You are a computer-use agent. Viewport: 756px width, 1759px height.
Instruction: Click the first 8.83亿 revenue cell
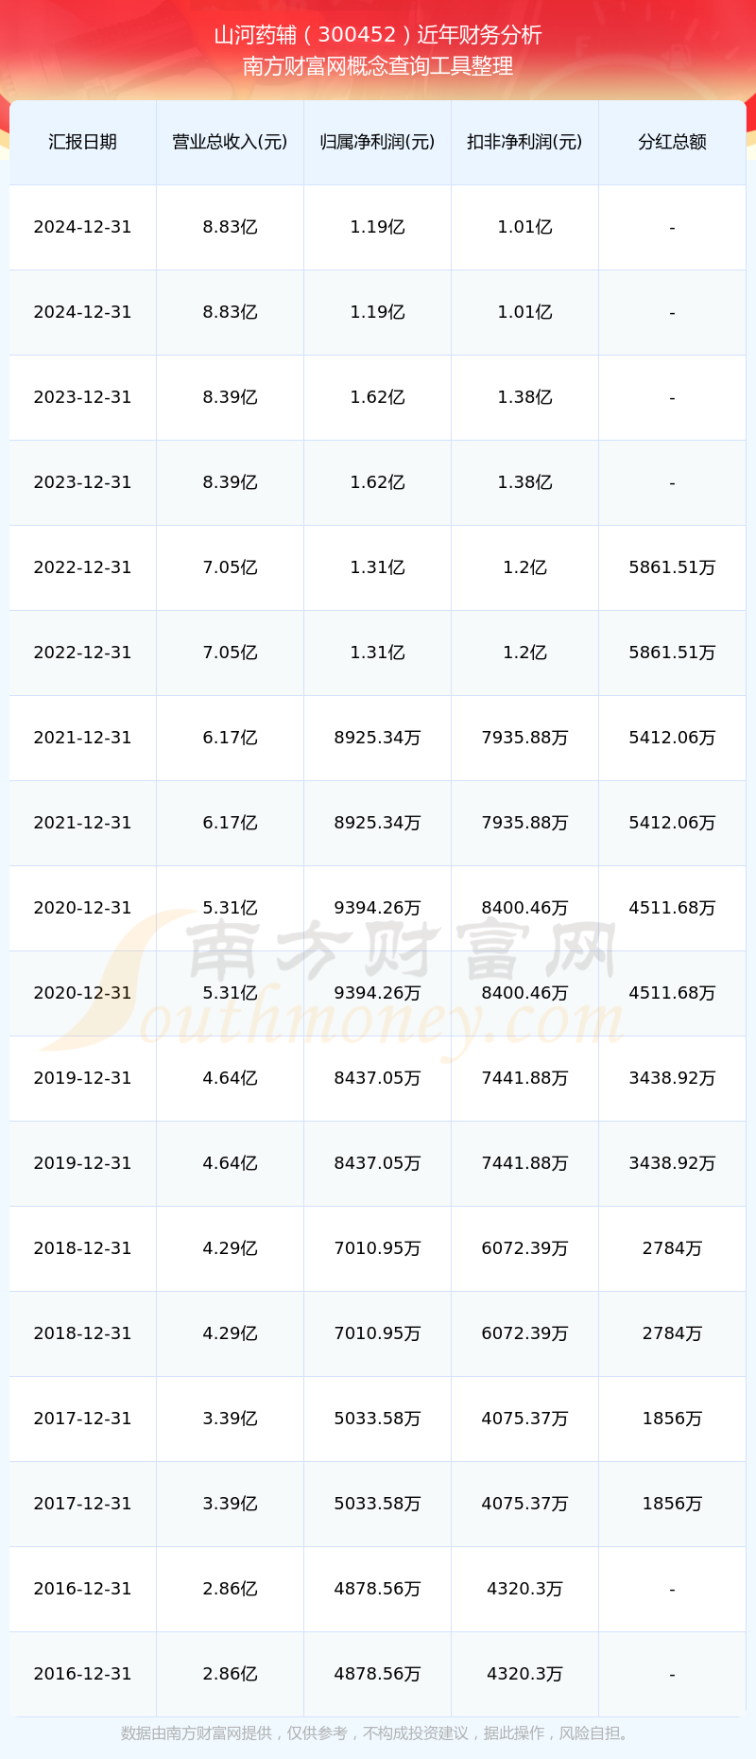click(230, 227)
